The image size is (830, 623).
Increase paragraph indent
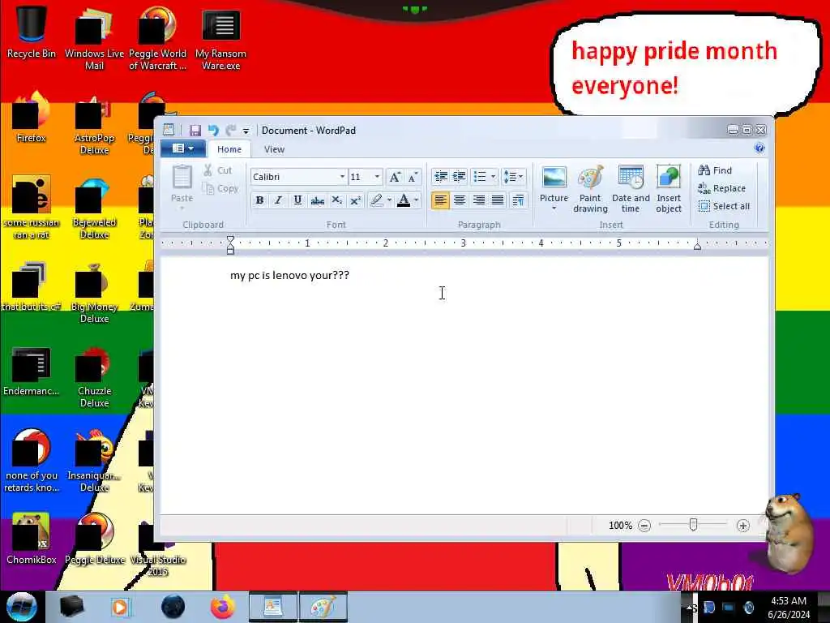[x=460, y=176]
